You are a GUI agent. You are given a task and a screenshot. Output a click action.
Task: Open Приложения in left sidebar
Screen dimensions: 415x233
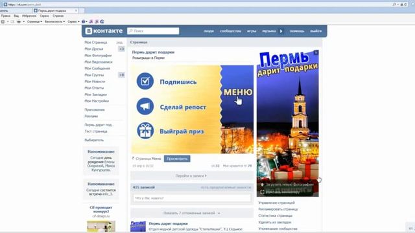coord(95,109)
